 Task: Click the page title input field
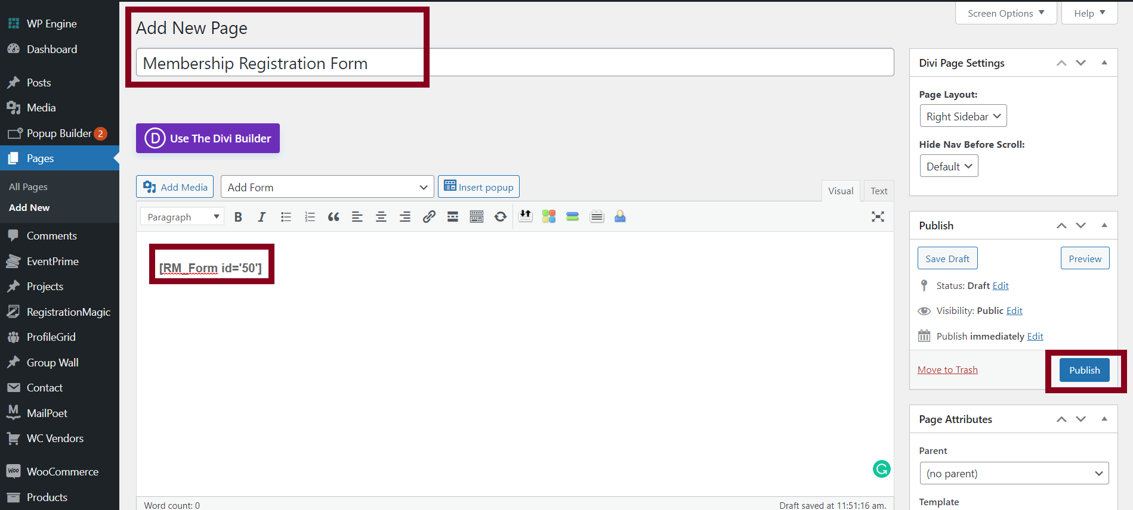(514, 63)
